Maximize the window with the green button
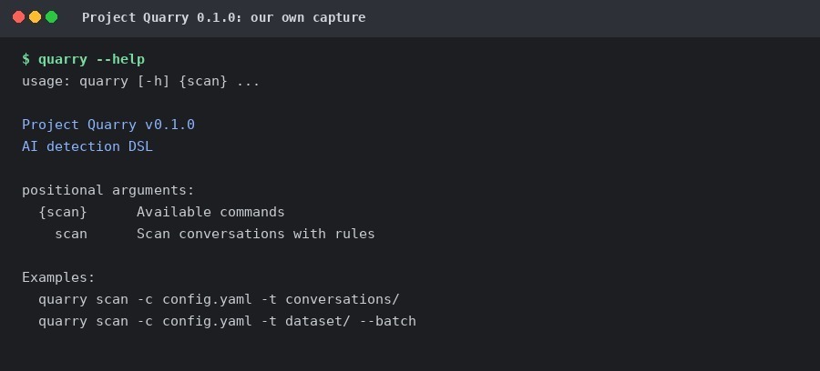Image resolution: width=820 pixels, height=371 pixels. (51, 17)
